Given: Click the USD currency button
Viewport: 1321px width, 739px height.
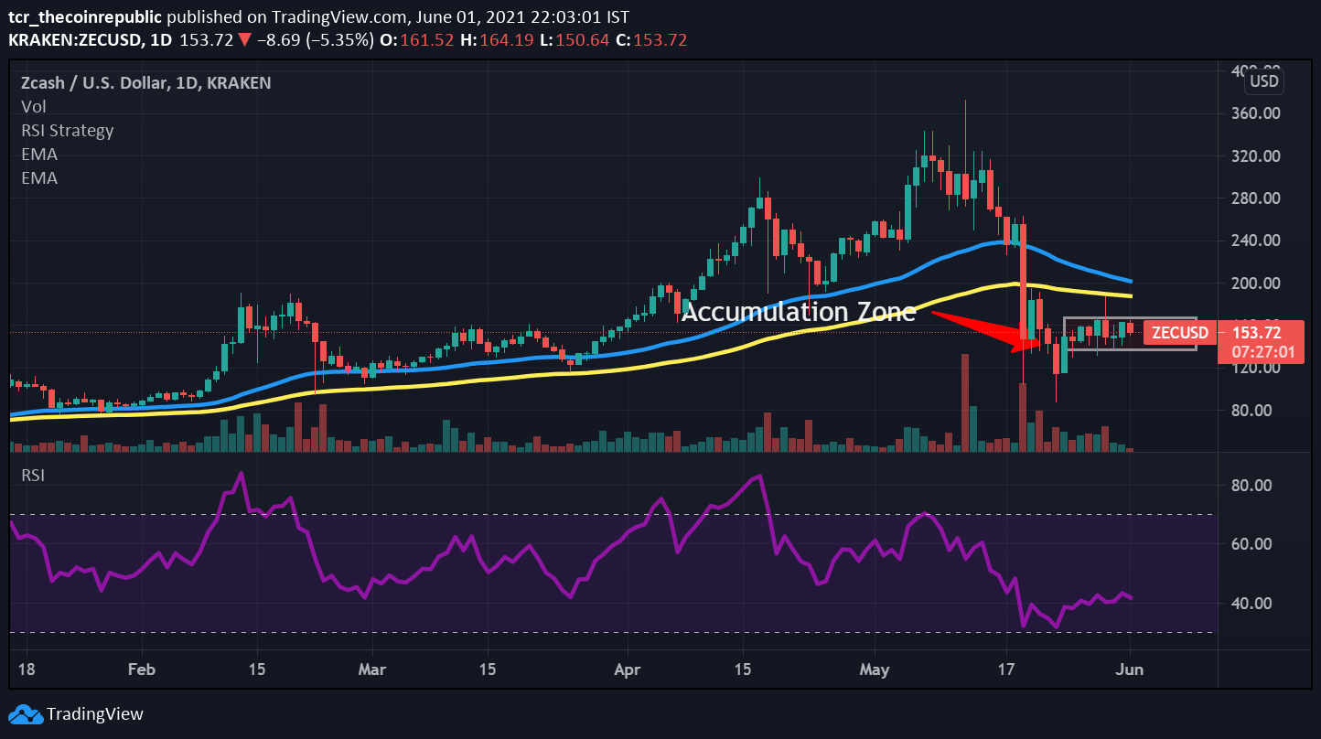Looking at the screenshot, I should pyautogui.click(x=1264, y=81).
